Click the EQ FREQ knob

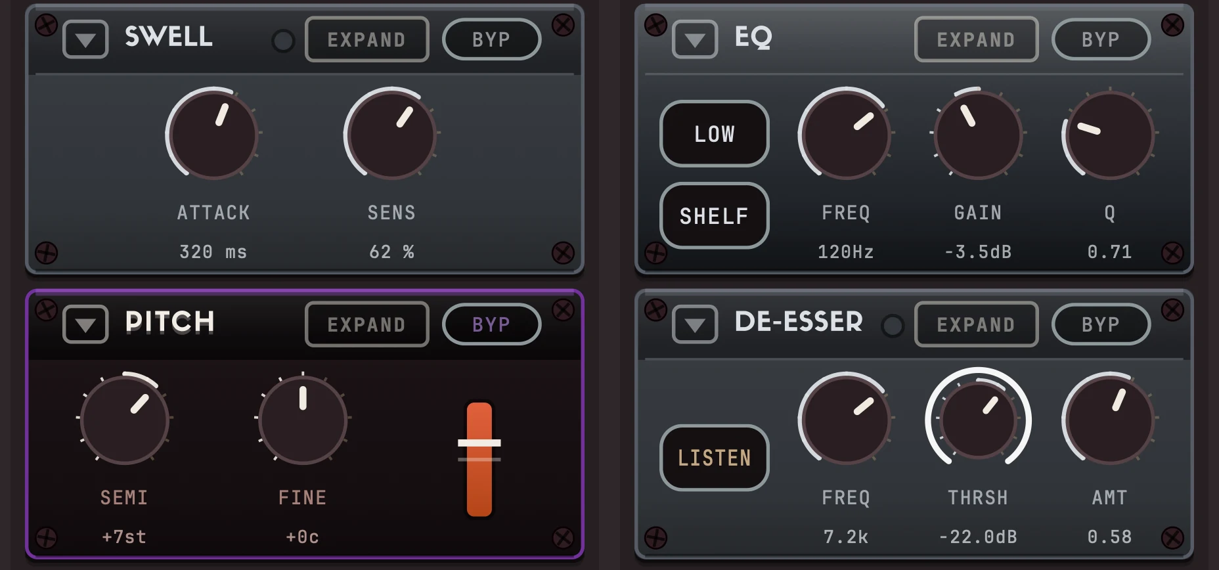(x=846, y=134)
